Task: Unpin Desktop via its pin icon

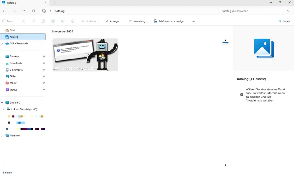Action: (x=44, y=57)
